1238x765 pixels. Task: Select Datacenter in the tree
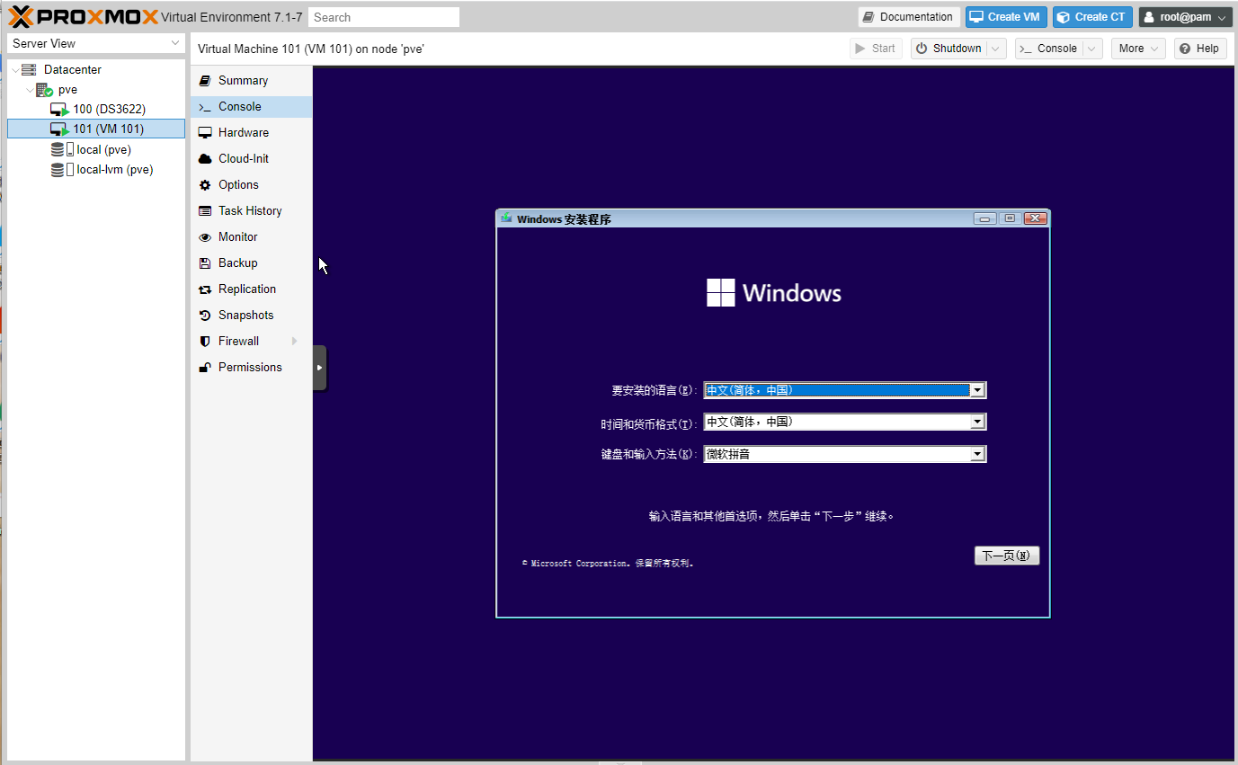(72, 69)
